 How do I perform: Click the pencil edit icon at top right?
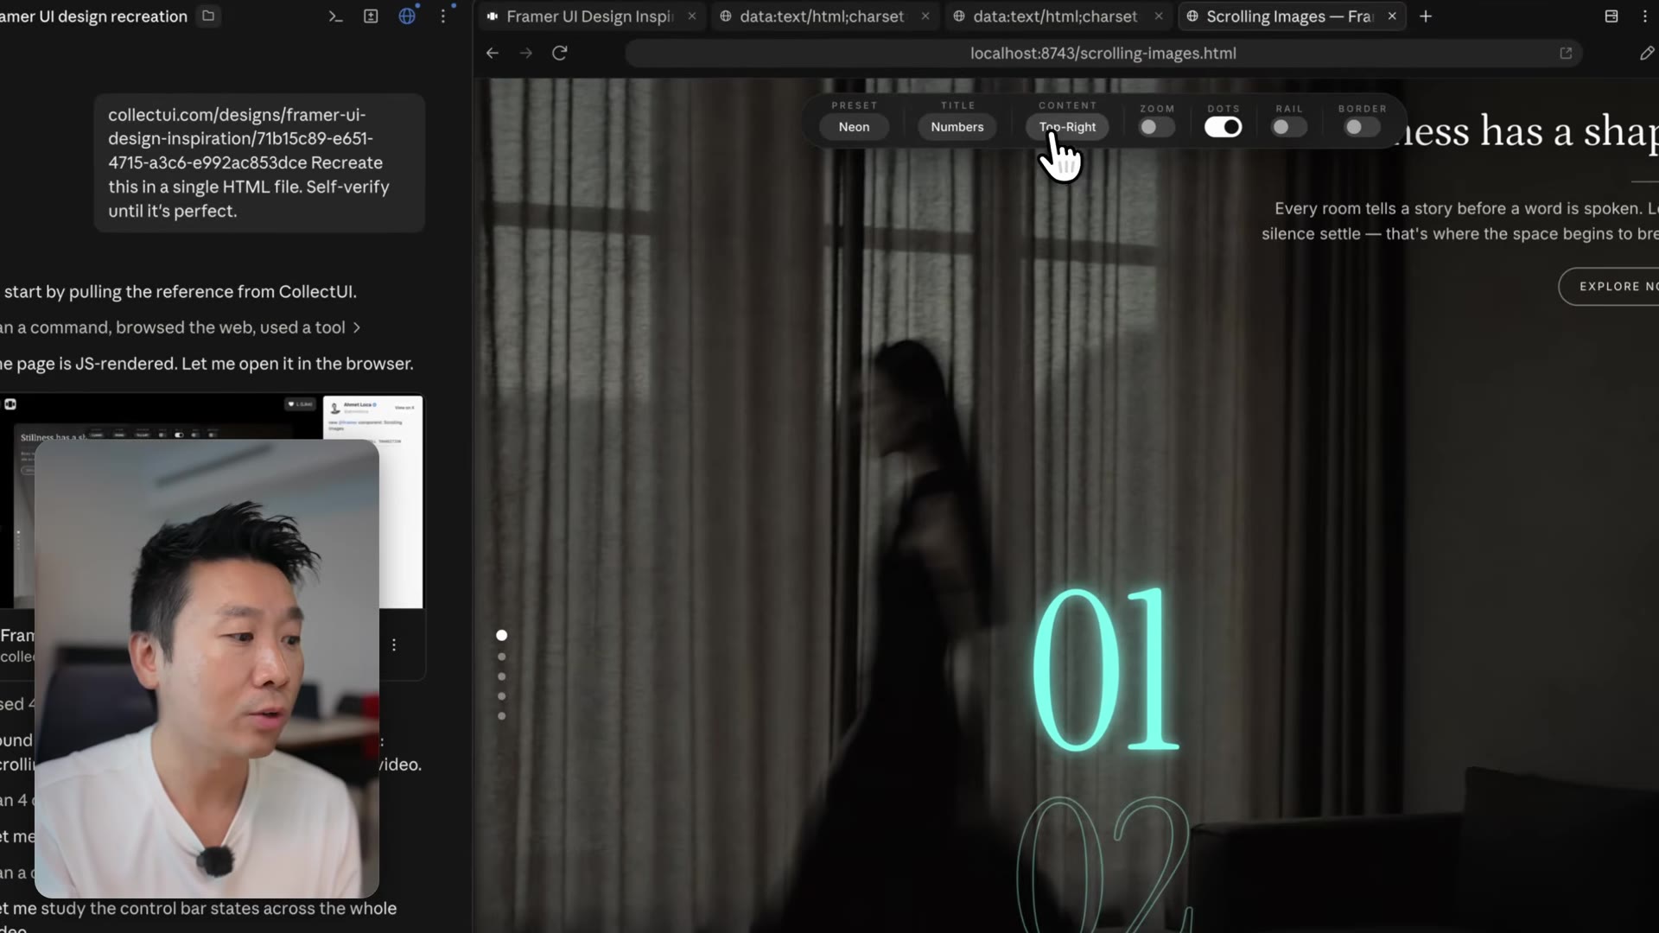pos(1647,53)
